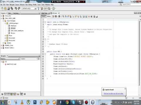Viewport: 141px width, 105px height.
Task: Open Skype from the taskbar
Action: (73, 102)
